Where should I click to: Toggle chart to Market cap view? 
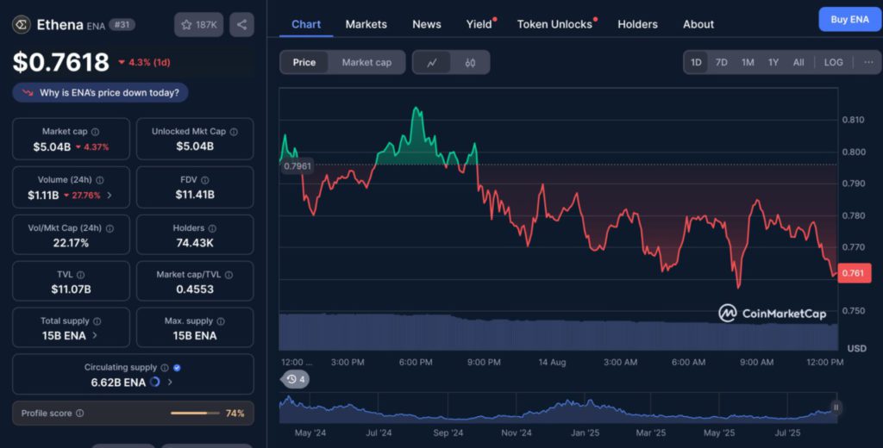click(366, 62)
